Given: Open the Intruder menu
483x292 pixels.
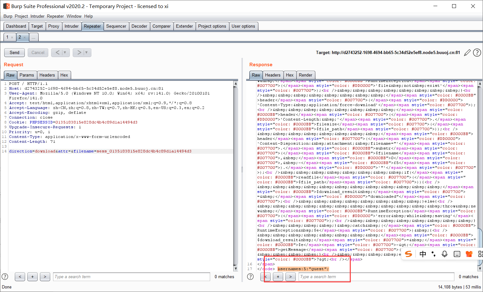Looking at the screenshot, I should click(x=37, y=16).
